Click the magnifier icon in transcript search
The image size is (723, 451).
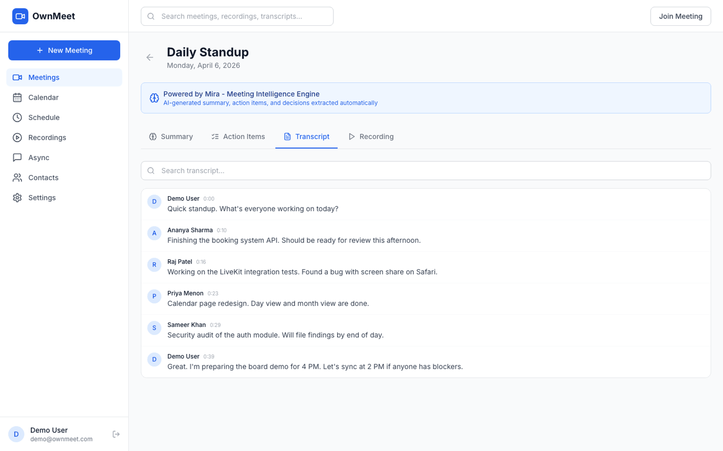pyautogui.click(x=151, y=170)
